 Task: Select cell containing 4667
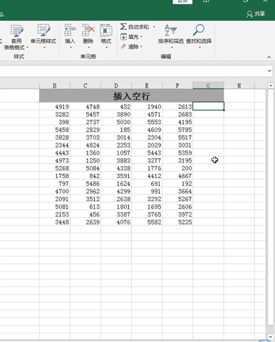point(177,176)
